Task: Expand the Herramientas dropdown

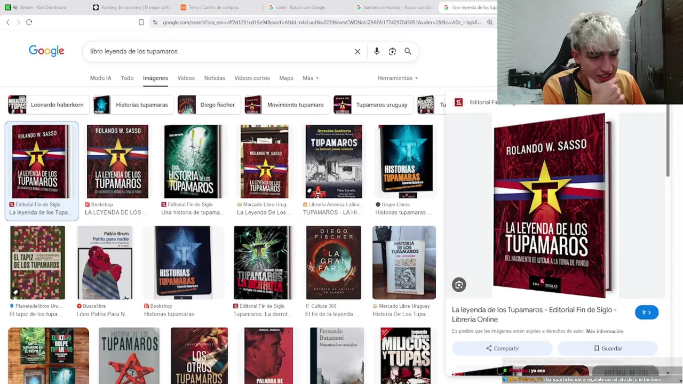Action: coord(398,78)
